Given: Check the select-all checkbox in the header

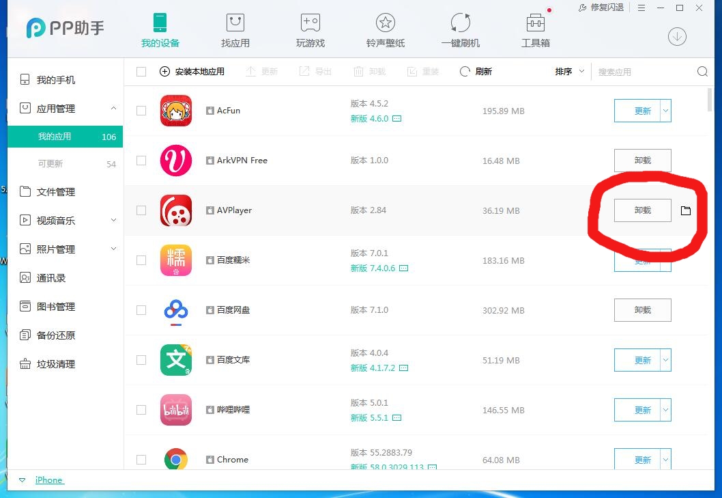Looking at the screenshot, I should [141, 71].
